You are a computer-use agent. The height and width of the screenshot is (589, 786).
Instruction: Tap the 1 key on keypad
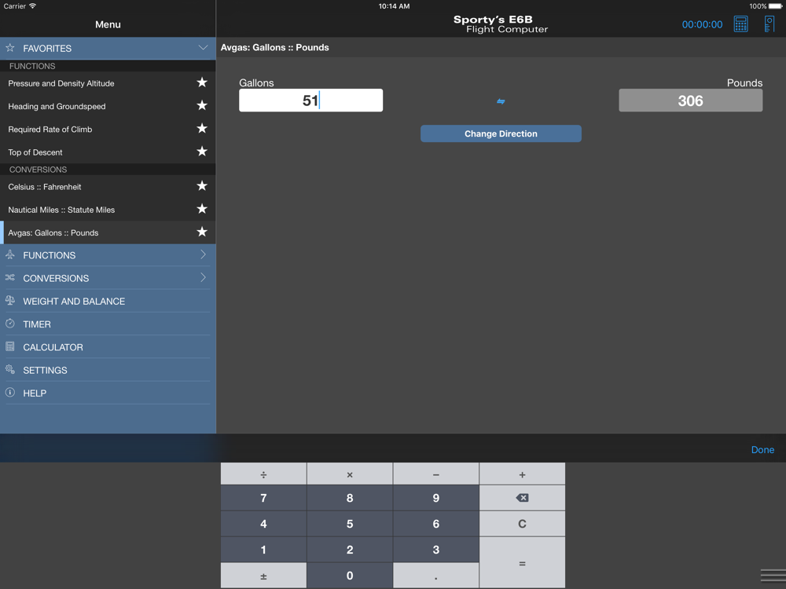point(263,550)
